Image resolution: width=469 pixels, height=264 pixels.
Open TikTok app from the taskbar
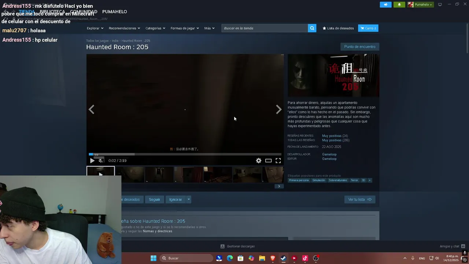coord(305,258)
